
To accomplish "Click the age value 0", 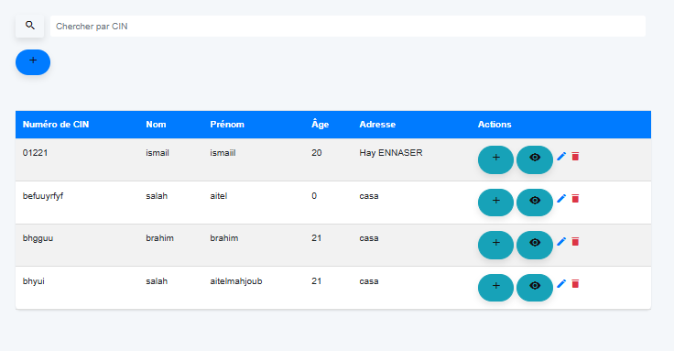I will [x=314, y=196].
